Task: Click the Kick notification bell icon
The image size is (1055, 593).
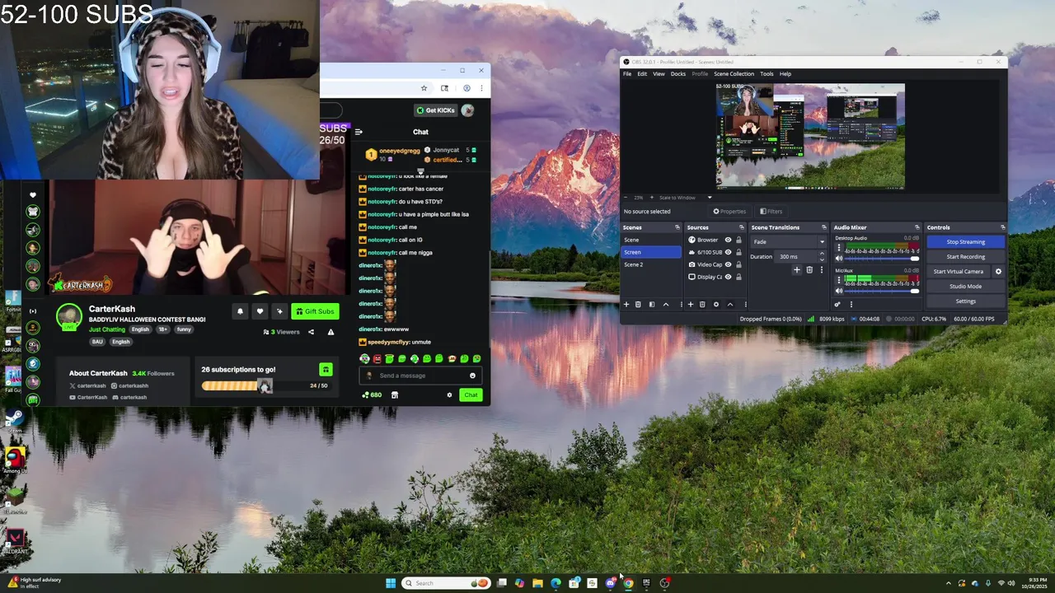Action: tap(240, 311)
